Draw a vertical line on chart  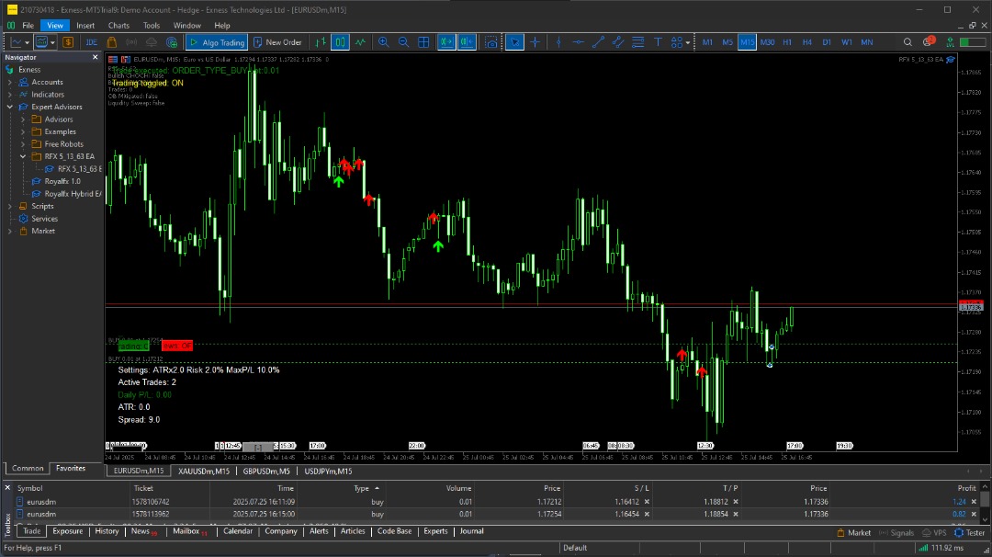pos(558,42)
